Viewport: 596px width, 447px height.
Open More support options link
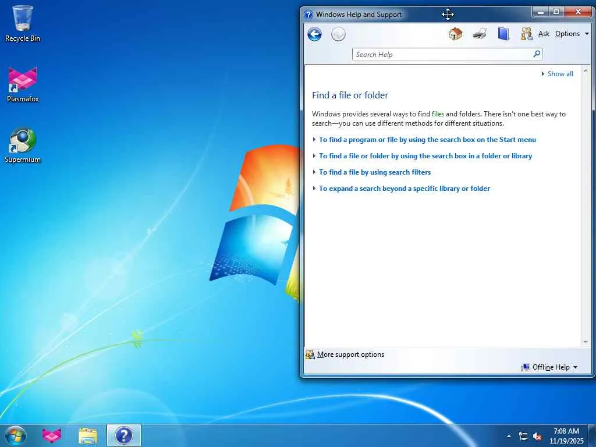click(x=350, y=354)
